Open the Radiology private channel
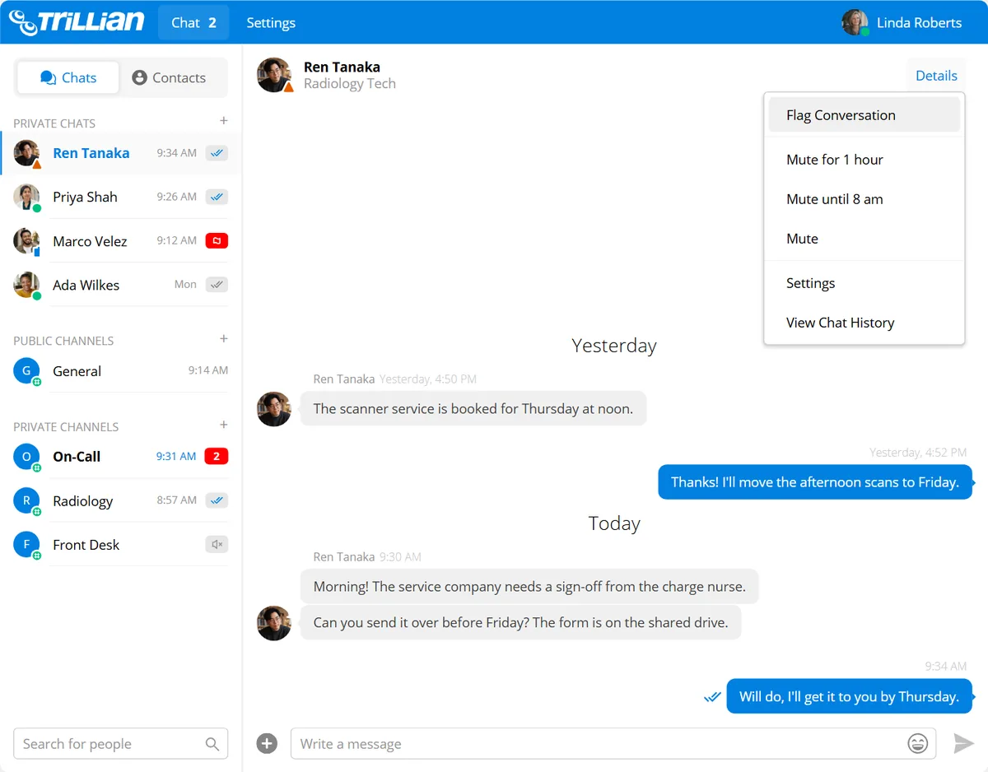Screen dimensions: 988x772 tap(121, 500)
